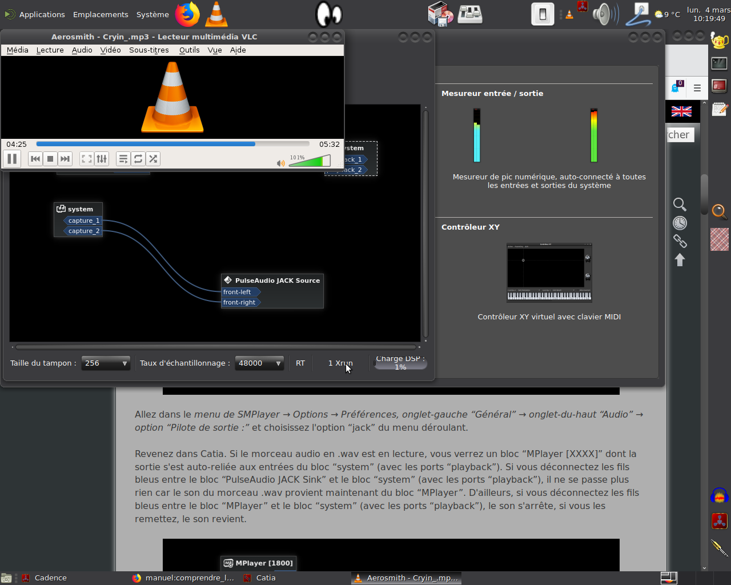Skip to previous track in VLC
This screenshot has height=585, width=731.
click(35, 159)
